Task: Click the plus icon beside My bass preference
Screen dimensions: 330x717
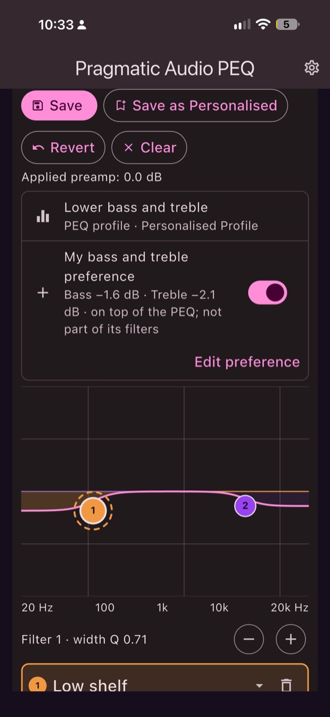Action: pos(43,293)
